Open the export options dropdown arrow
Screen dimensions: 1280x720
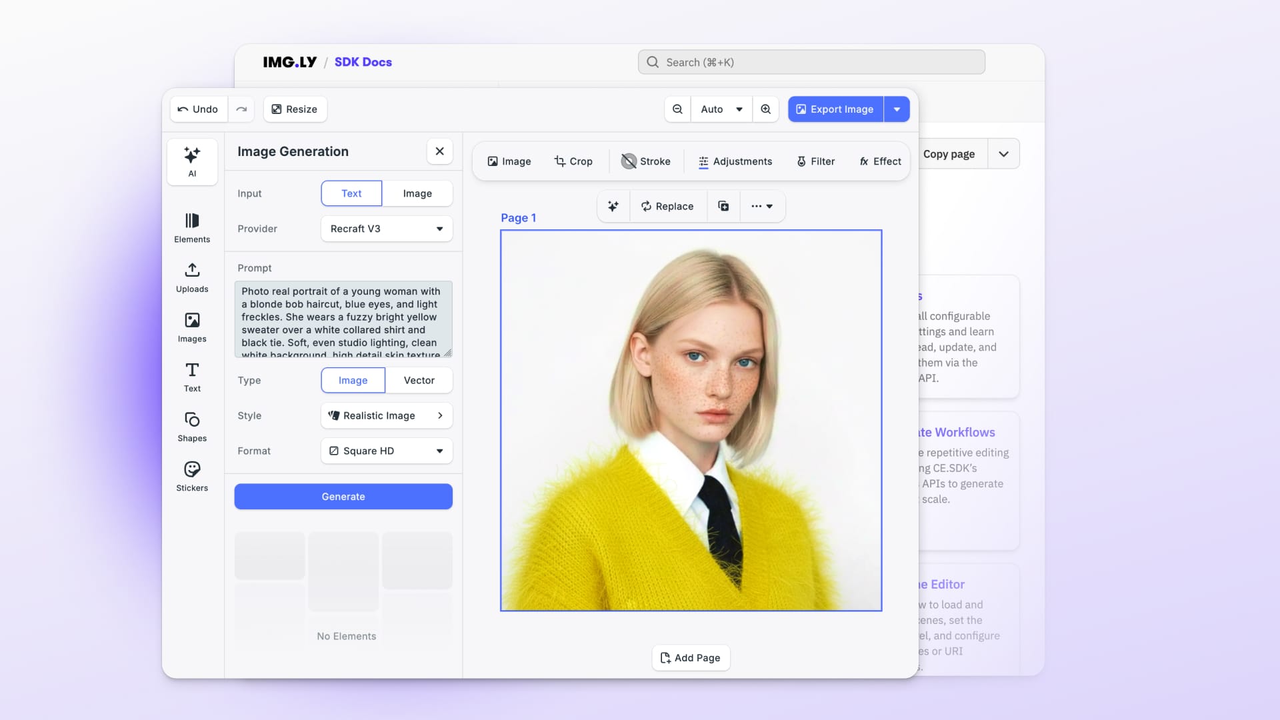pyautogui.click(x=897, y=109)
